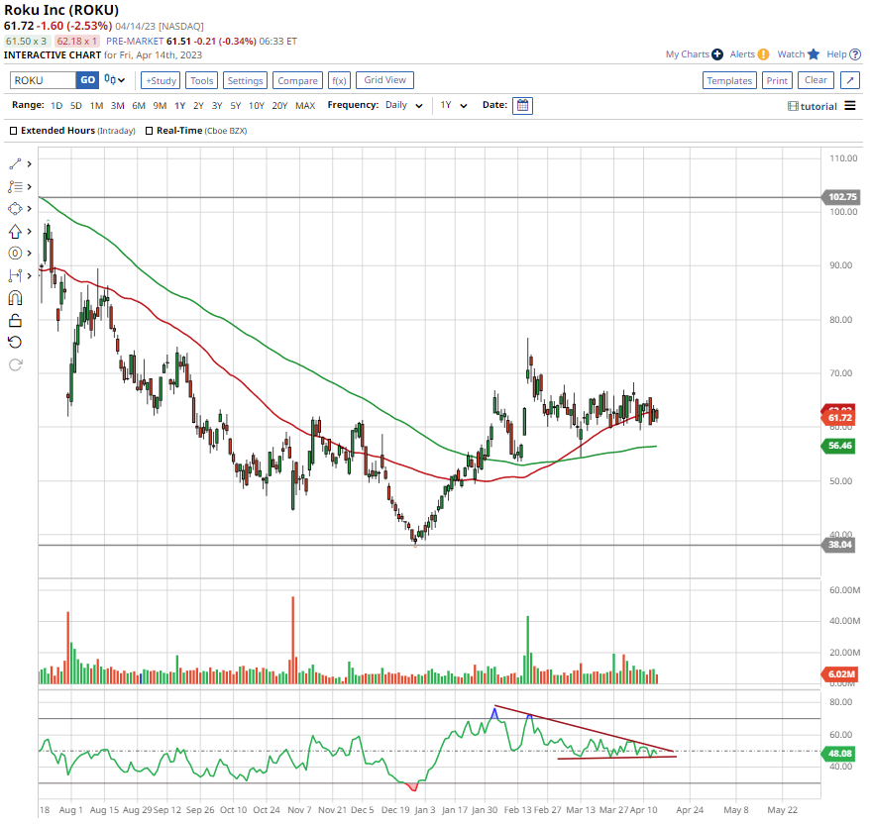The image size is (870, 824).
Task: Click the 6.02M volume value label
Action: coord(840,673)
